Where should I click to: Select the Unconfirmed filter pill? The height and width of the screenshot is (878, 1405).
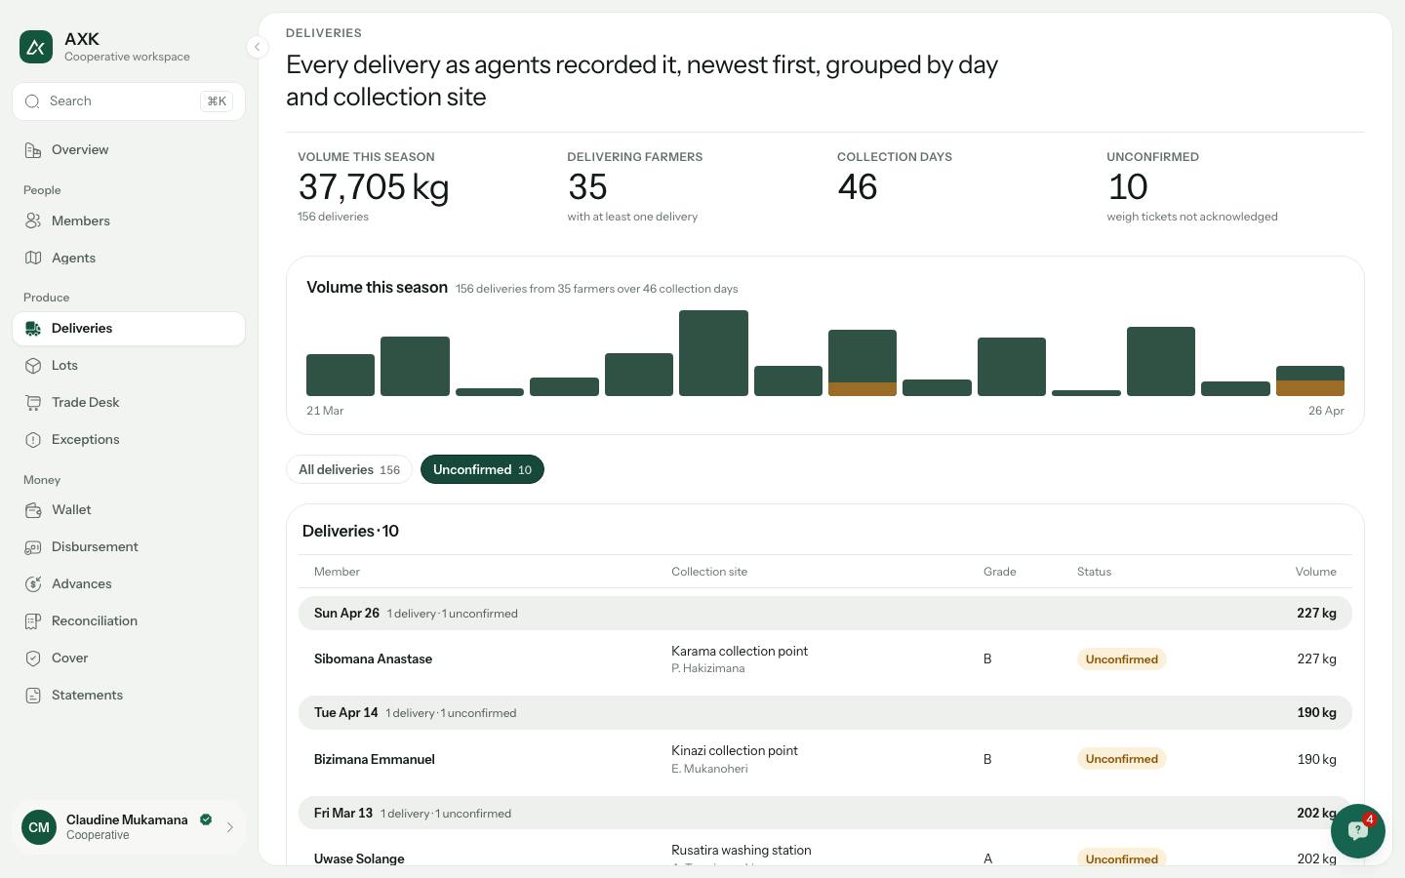point(482,469)
